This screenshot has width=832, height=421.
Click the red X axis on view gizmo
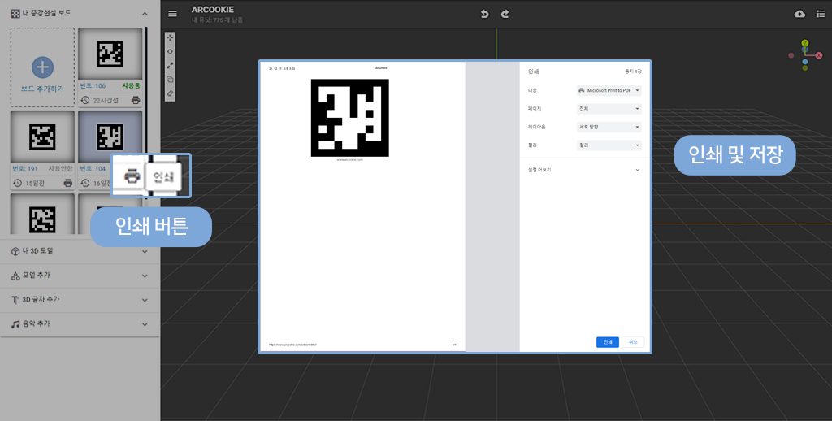point(819,55)
